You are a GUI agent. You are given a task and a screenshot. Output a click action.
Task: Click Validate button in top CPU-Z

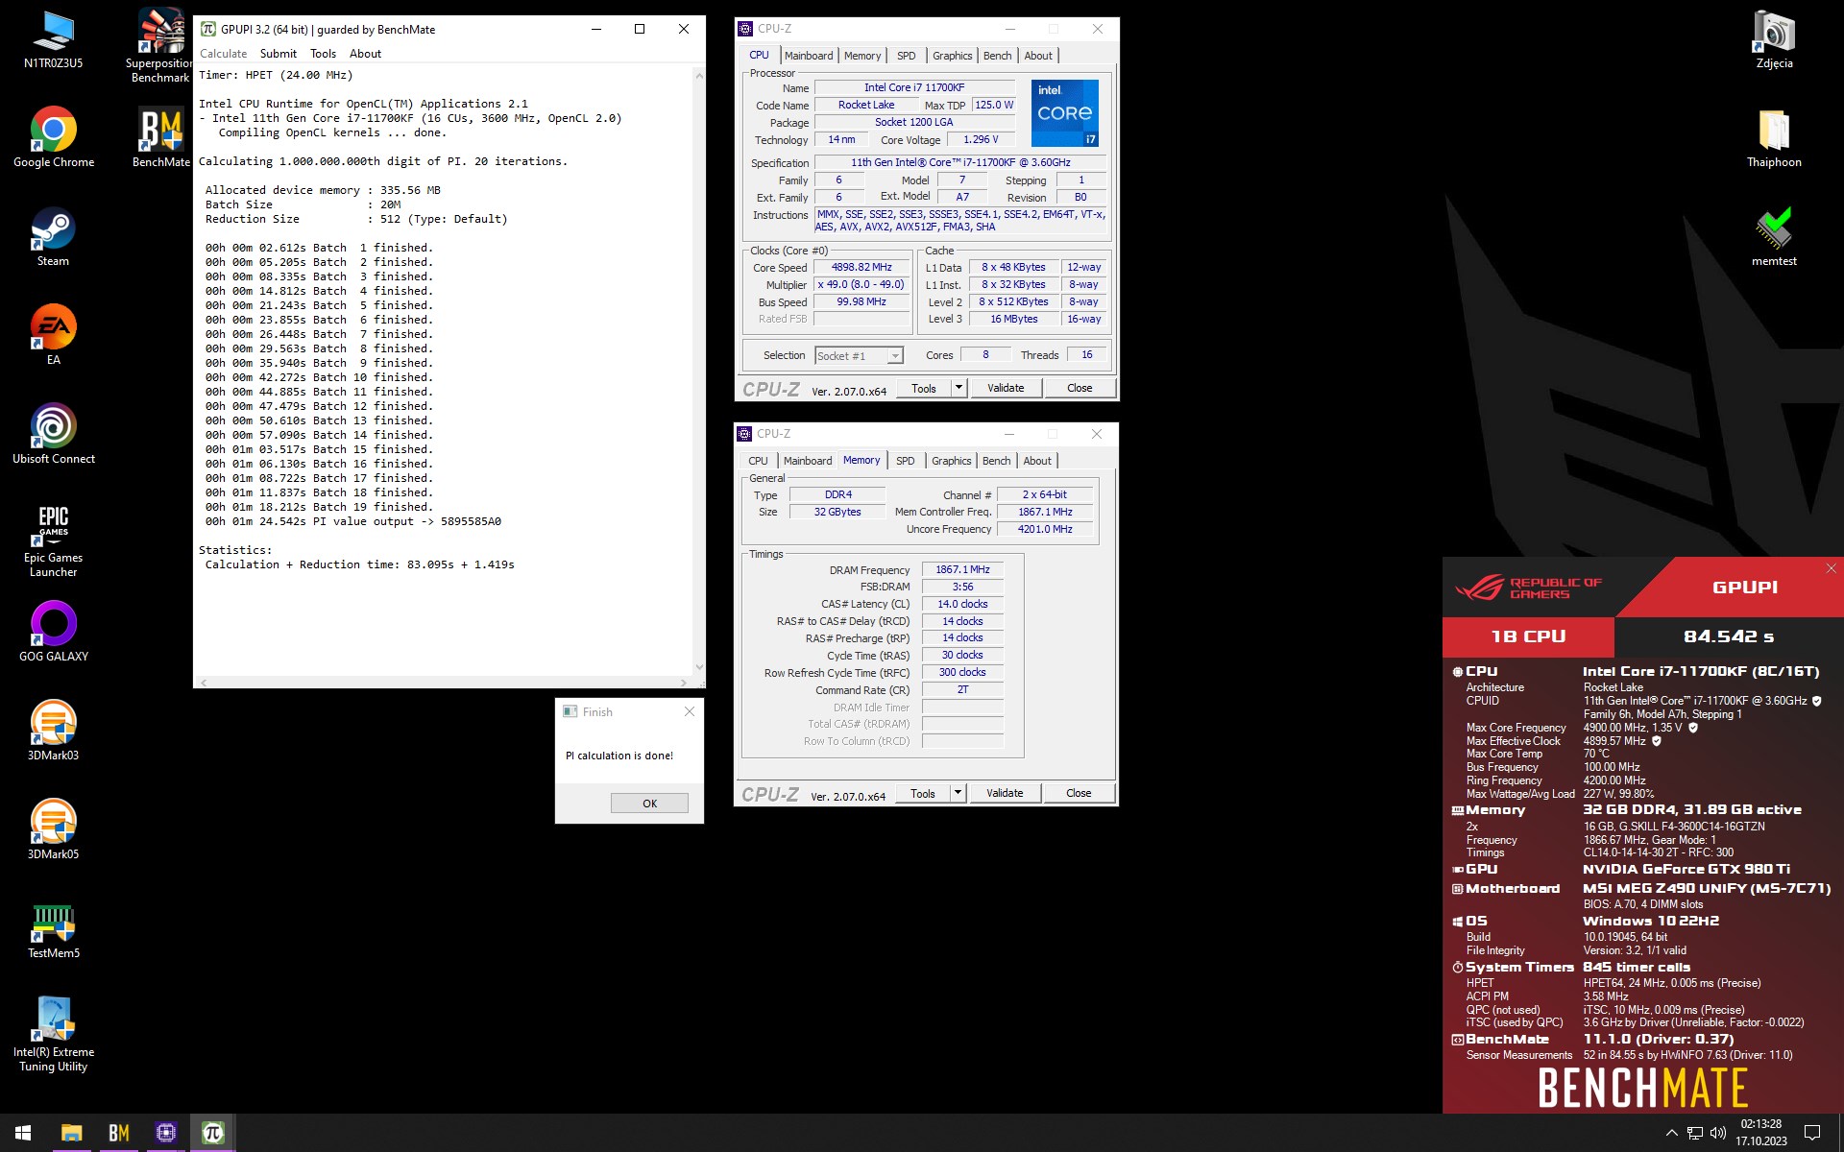(x=1005, y=388)
